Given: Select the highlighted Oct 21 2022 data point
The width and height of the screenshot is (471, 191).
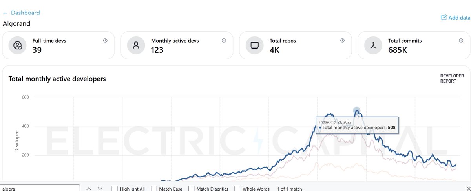Looking at the screenshot, I should click(356, 110).
